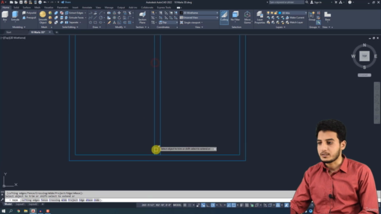Click the Group tool
The image size is (381, 214).
pyautogui.click(x=312, y=16)
